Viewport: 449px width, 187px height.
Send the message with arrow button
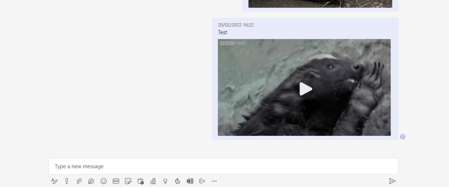tap(392, 181)
